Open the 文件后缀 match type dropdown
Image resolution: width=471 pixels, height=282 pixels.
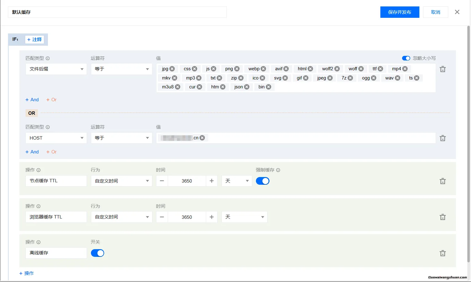click(56, 69)
